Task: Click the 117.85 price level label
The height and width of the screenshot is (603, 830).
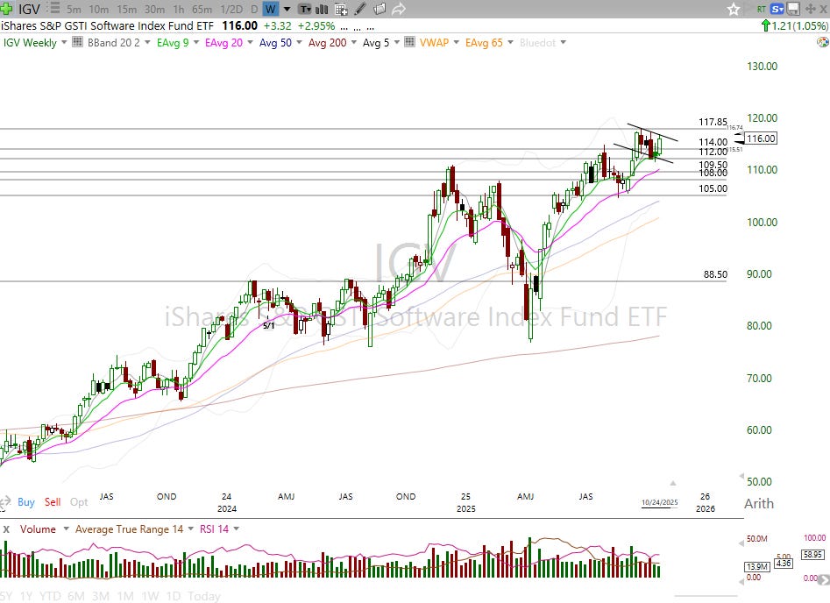Action: point(713,123)
